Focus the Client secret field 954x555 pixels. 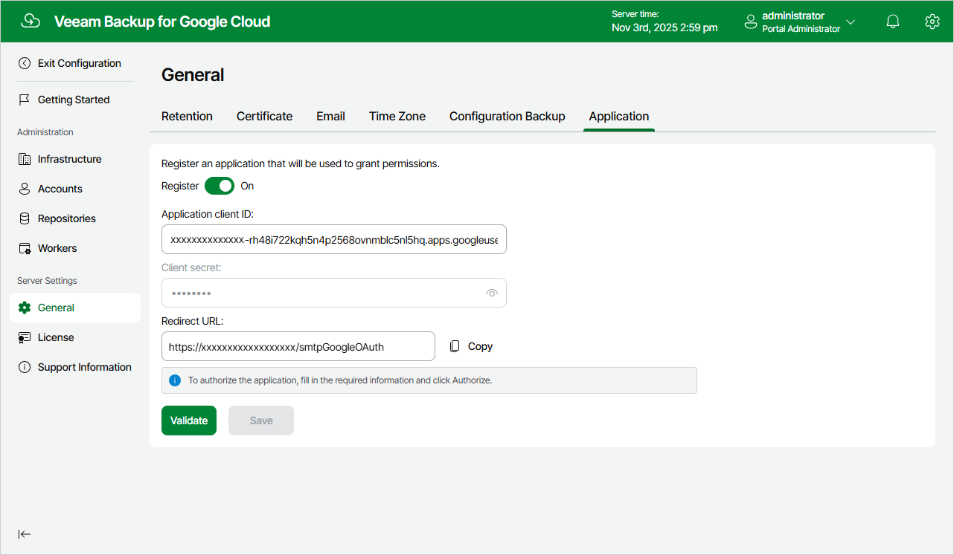(334, 293)
